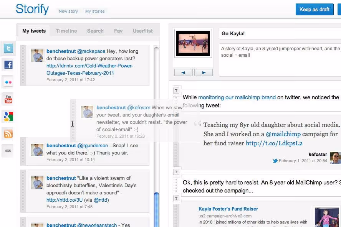Switch to the User/list tab

click(x=143, y=31)
